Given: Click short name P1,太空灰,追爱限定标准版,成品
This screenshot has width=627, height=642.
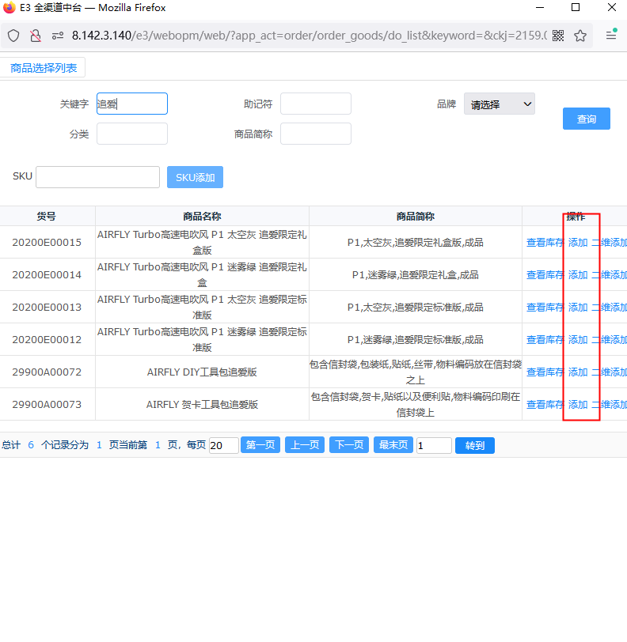Looking at the screenshot, I should pyautogui.click(x=416, y=307).
